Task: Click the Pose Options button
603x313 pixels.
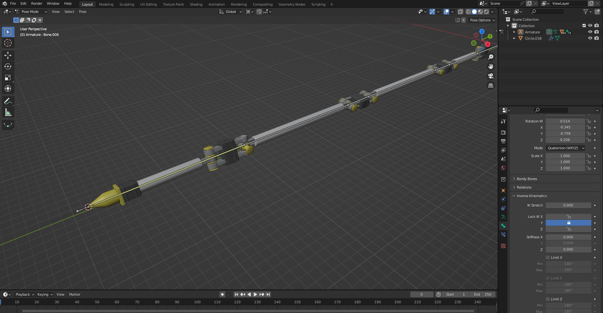Action: pos(482,20)
